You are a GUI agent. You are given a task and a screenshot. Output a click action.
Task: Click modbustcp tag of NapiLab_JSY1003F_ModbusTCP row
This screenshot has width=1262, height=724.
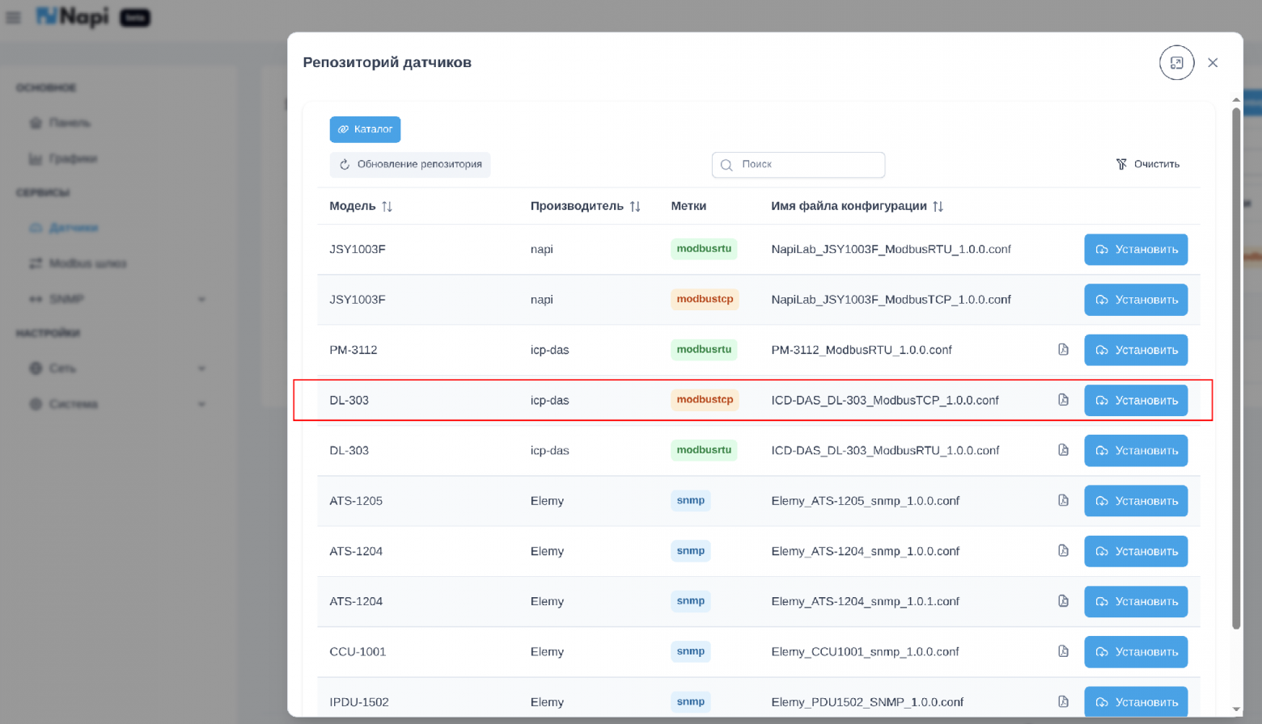(705, 300)
